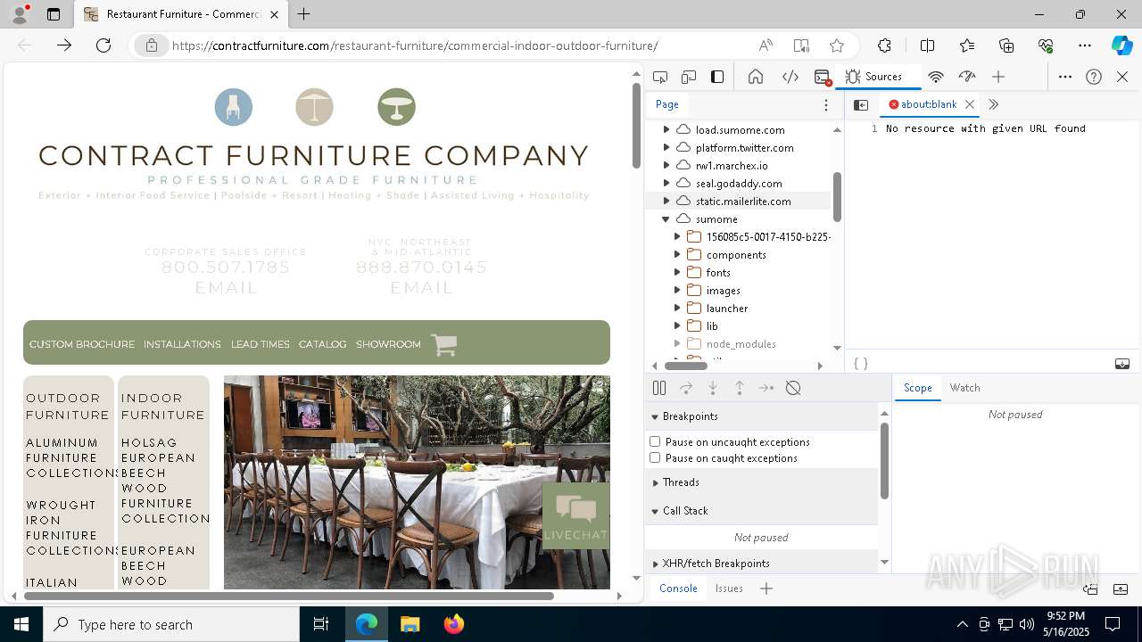The image size is (1142, 642).
Task: Toggle device emulation in DevTools
Action: click(x=689, y=77)
